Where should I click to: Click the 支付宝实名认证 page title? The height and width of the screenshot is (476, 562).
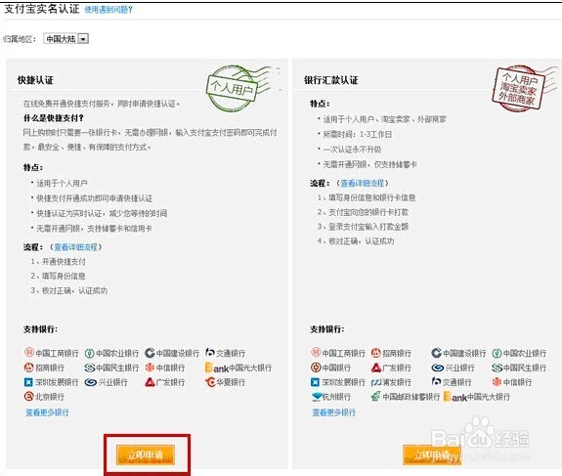point(42,9)
